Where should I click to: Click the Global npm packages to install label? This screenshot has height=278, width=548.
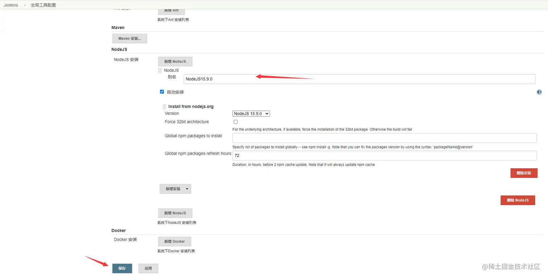193,136
